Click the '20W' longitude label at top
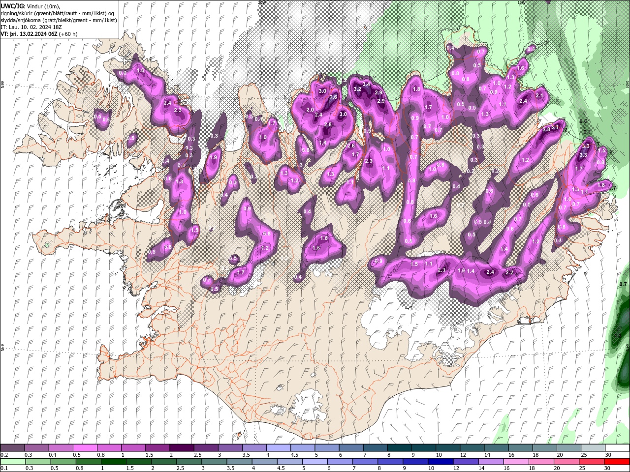 261,2
